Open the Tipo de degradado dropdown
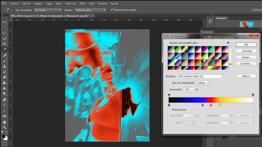This screenshot has width=262, height=147. click(x=203, y=82)
